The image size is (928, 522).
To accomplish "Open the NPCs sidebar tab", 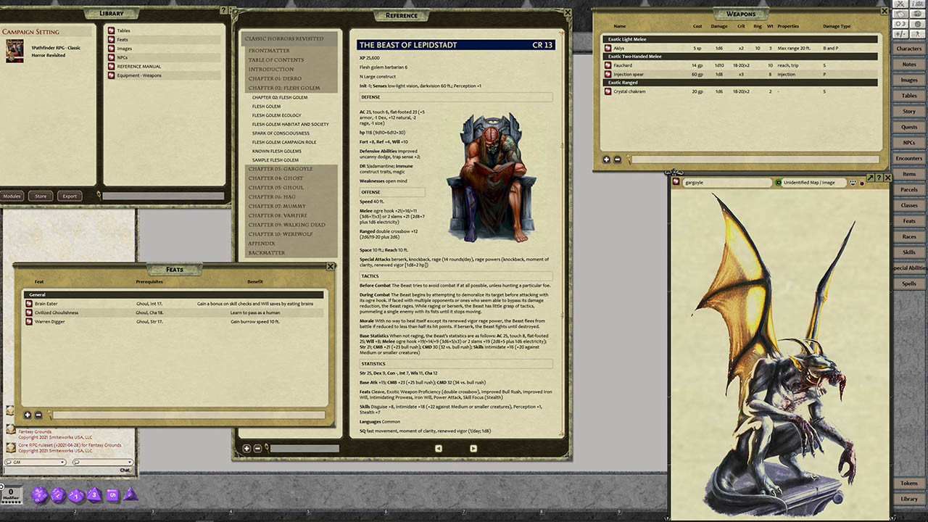I will 908,143.
